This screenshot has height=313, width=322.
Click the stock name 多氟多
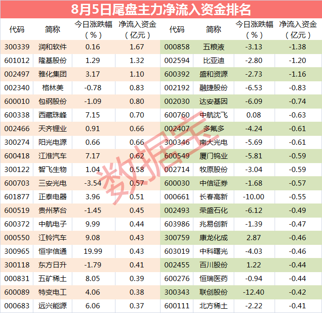pos(214,129)
